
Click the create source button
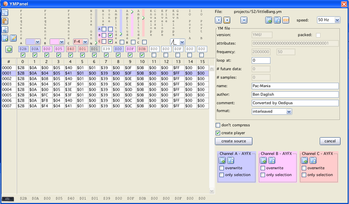pyautogui.click(x=233, y=141)
